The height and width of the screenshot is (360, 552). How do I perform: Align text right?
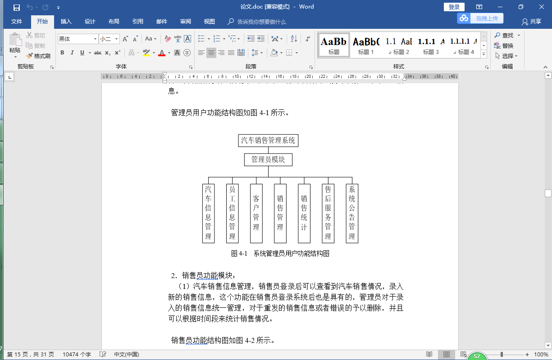point(221,53)
